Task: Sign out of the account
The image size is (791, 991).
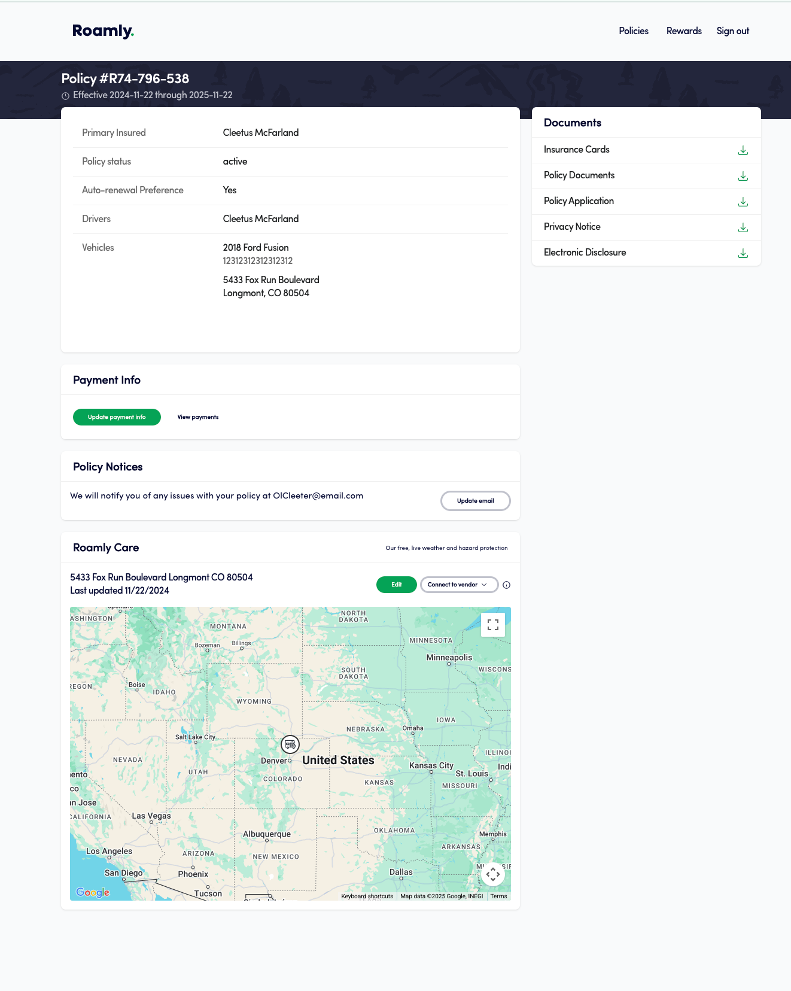Action: 733,31
